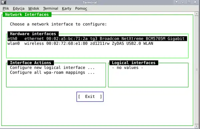Image resolution: width=200 pixels, height=129 pixels.
Task: Open the Pomoc menu
Action: tap(81, 9)
